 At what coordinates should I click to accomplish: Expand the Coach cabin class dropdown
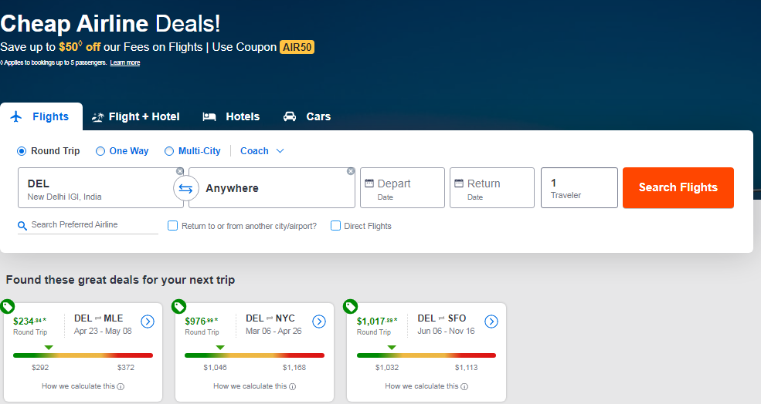[x=262, y=151]
